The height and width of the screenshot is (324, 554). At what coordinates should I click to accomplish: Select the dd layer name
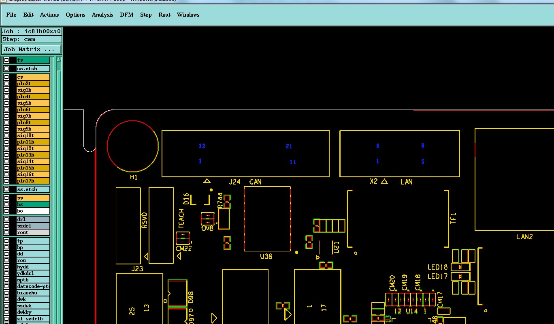(33, 254)
